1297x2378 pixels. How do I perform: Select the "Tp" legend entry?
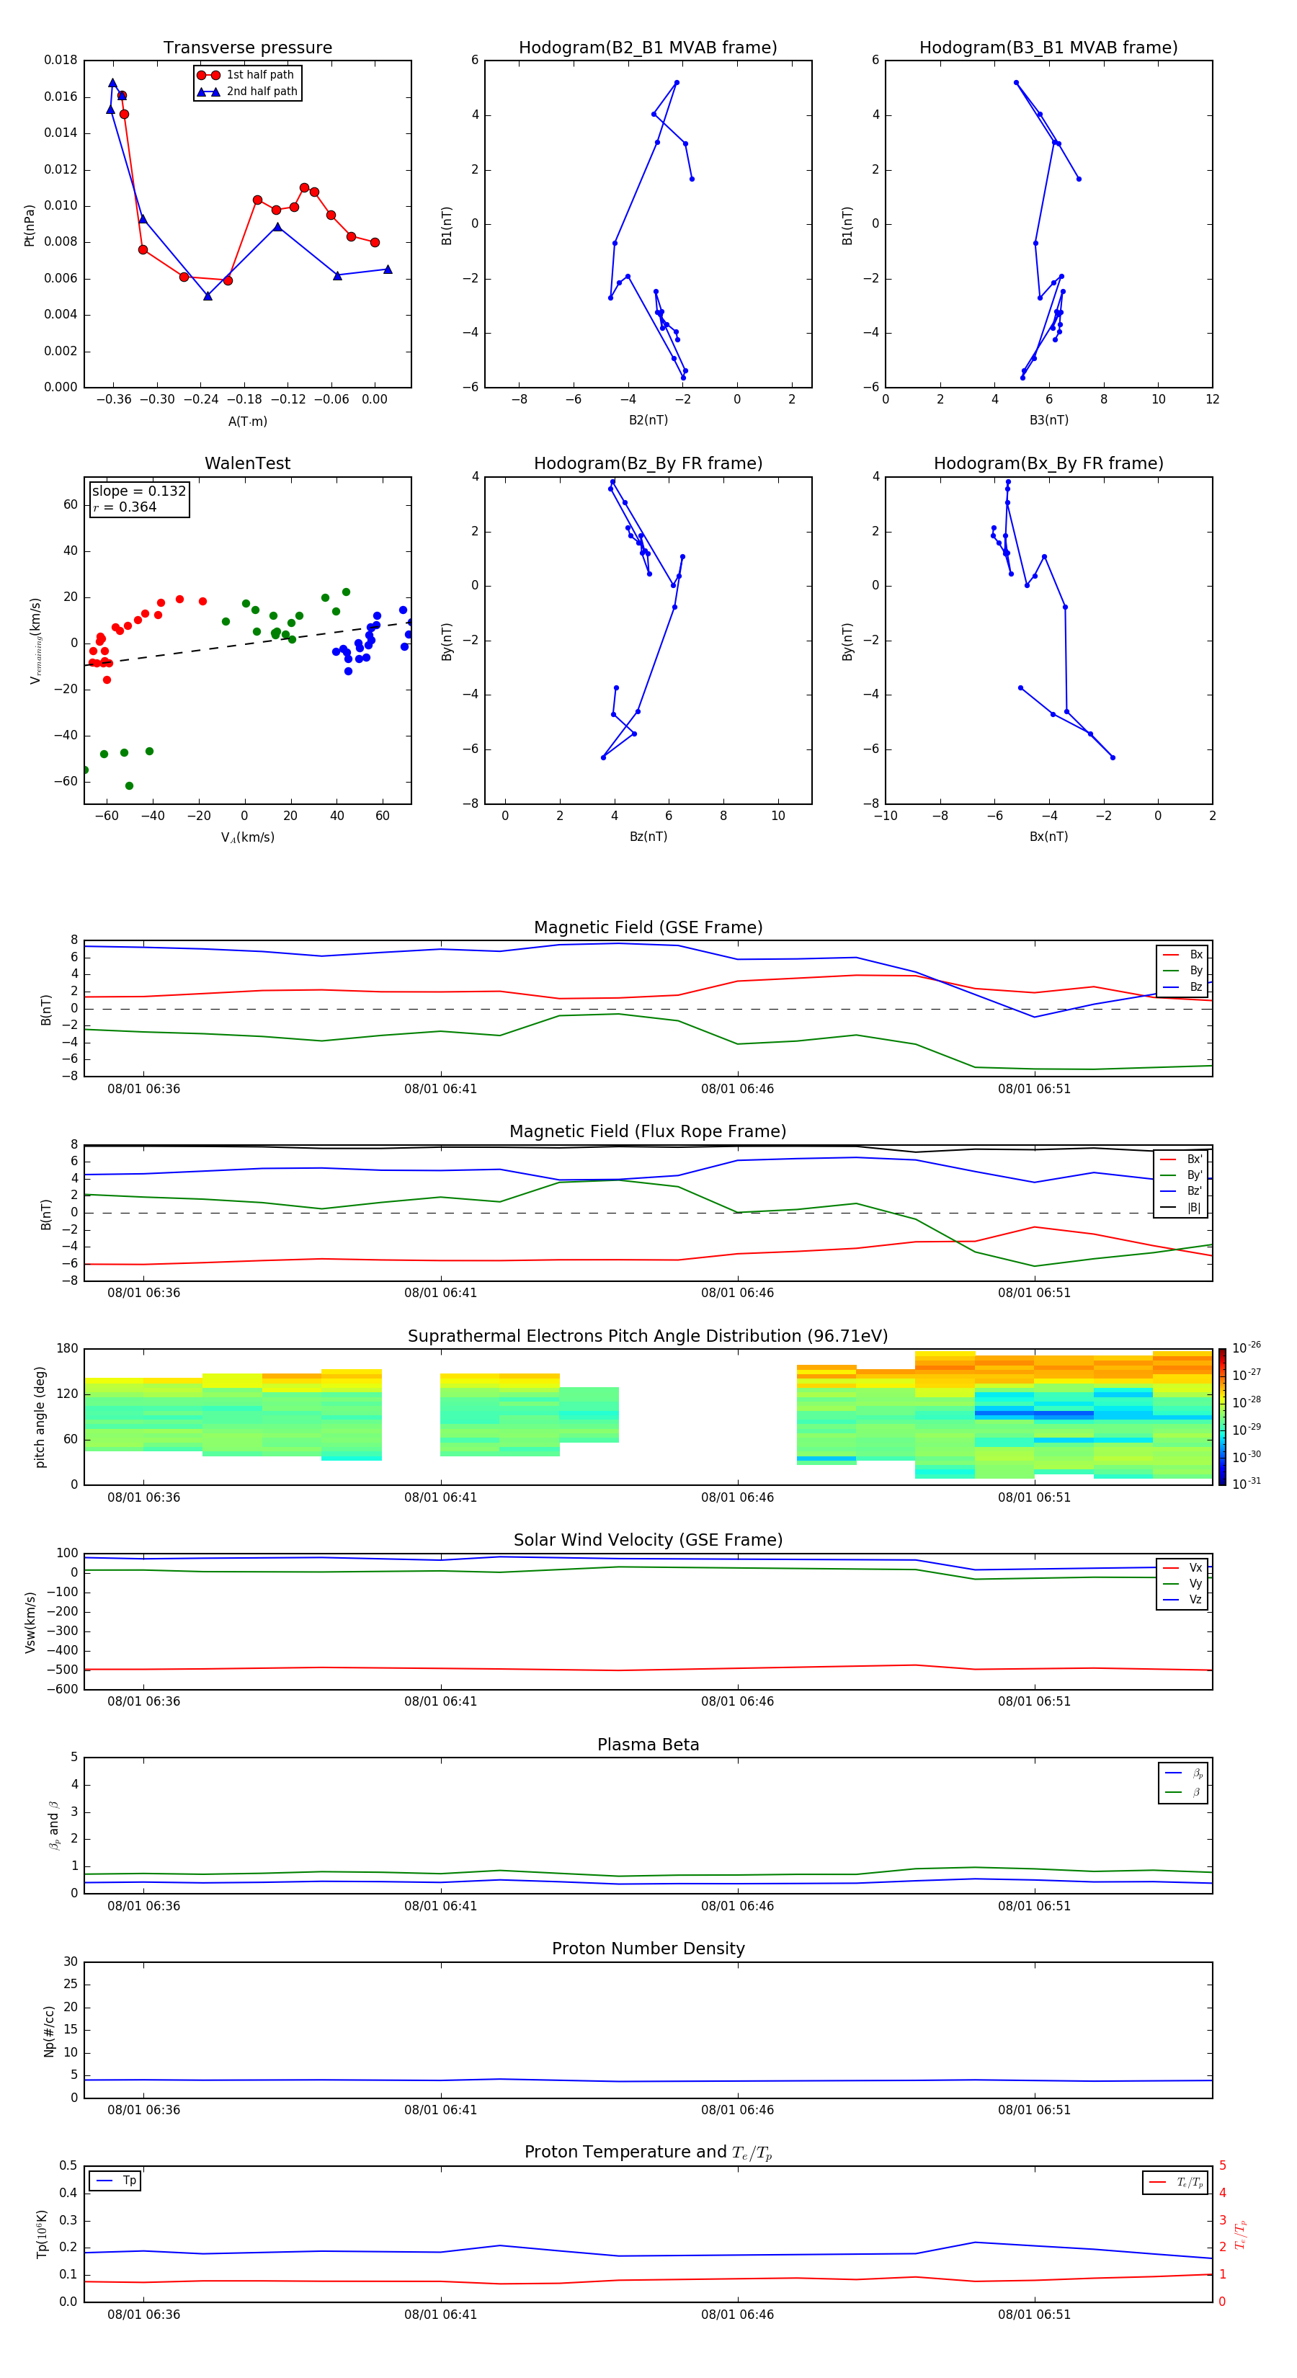pos(115,2181)
